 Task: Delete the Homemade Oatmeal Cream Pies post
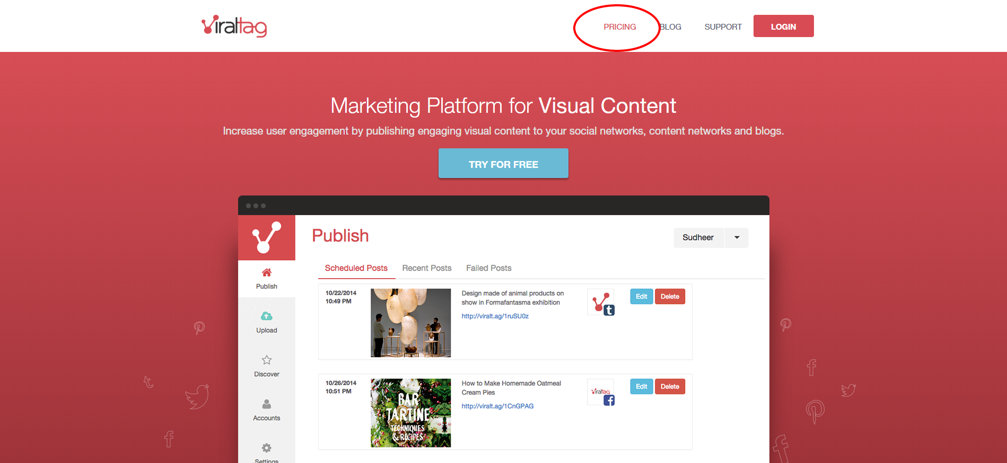(670, 387)
